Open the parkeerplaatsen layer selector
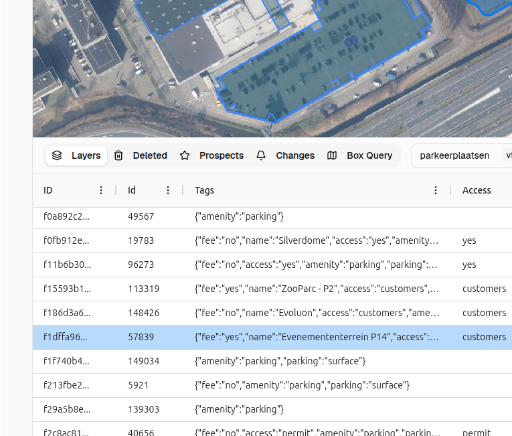The height and width of the screenshot is (436, 512). point(462,155)
